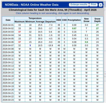Viewport: 106px width, 103px height.
Task: Select the date cell 2026-04-15
Action: pos(8,73)
